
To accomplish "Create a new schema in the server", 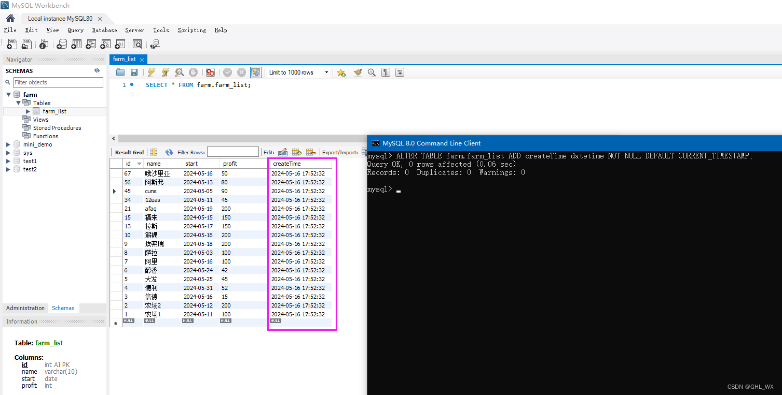I will coord(62,45).
